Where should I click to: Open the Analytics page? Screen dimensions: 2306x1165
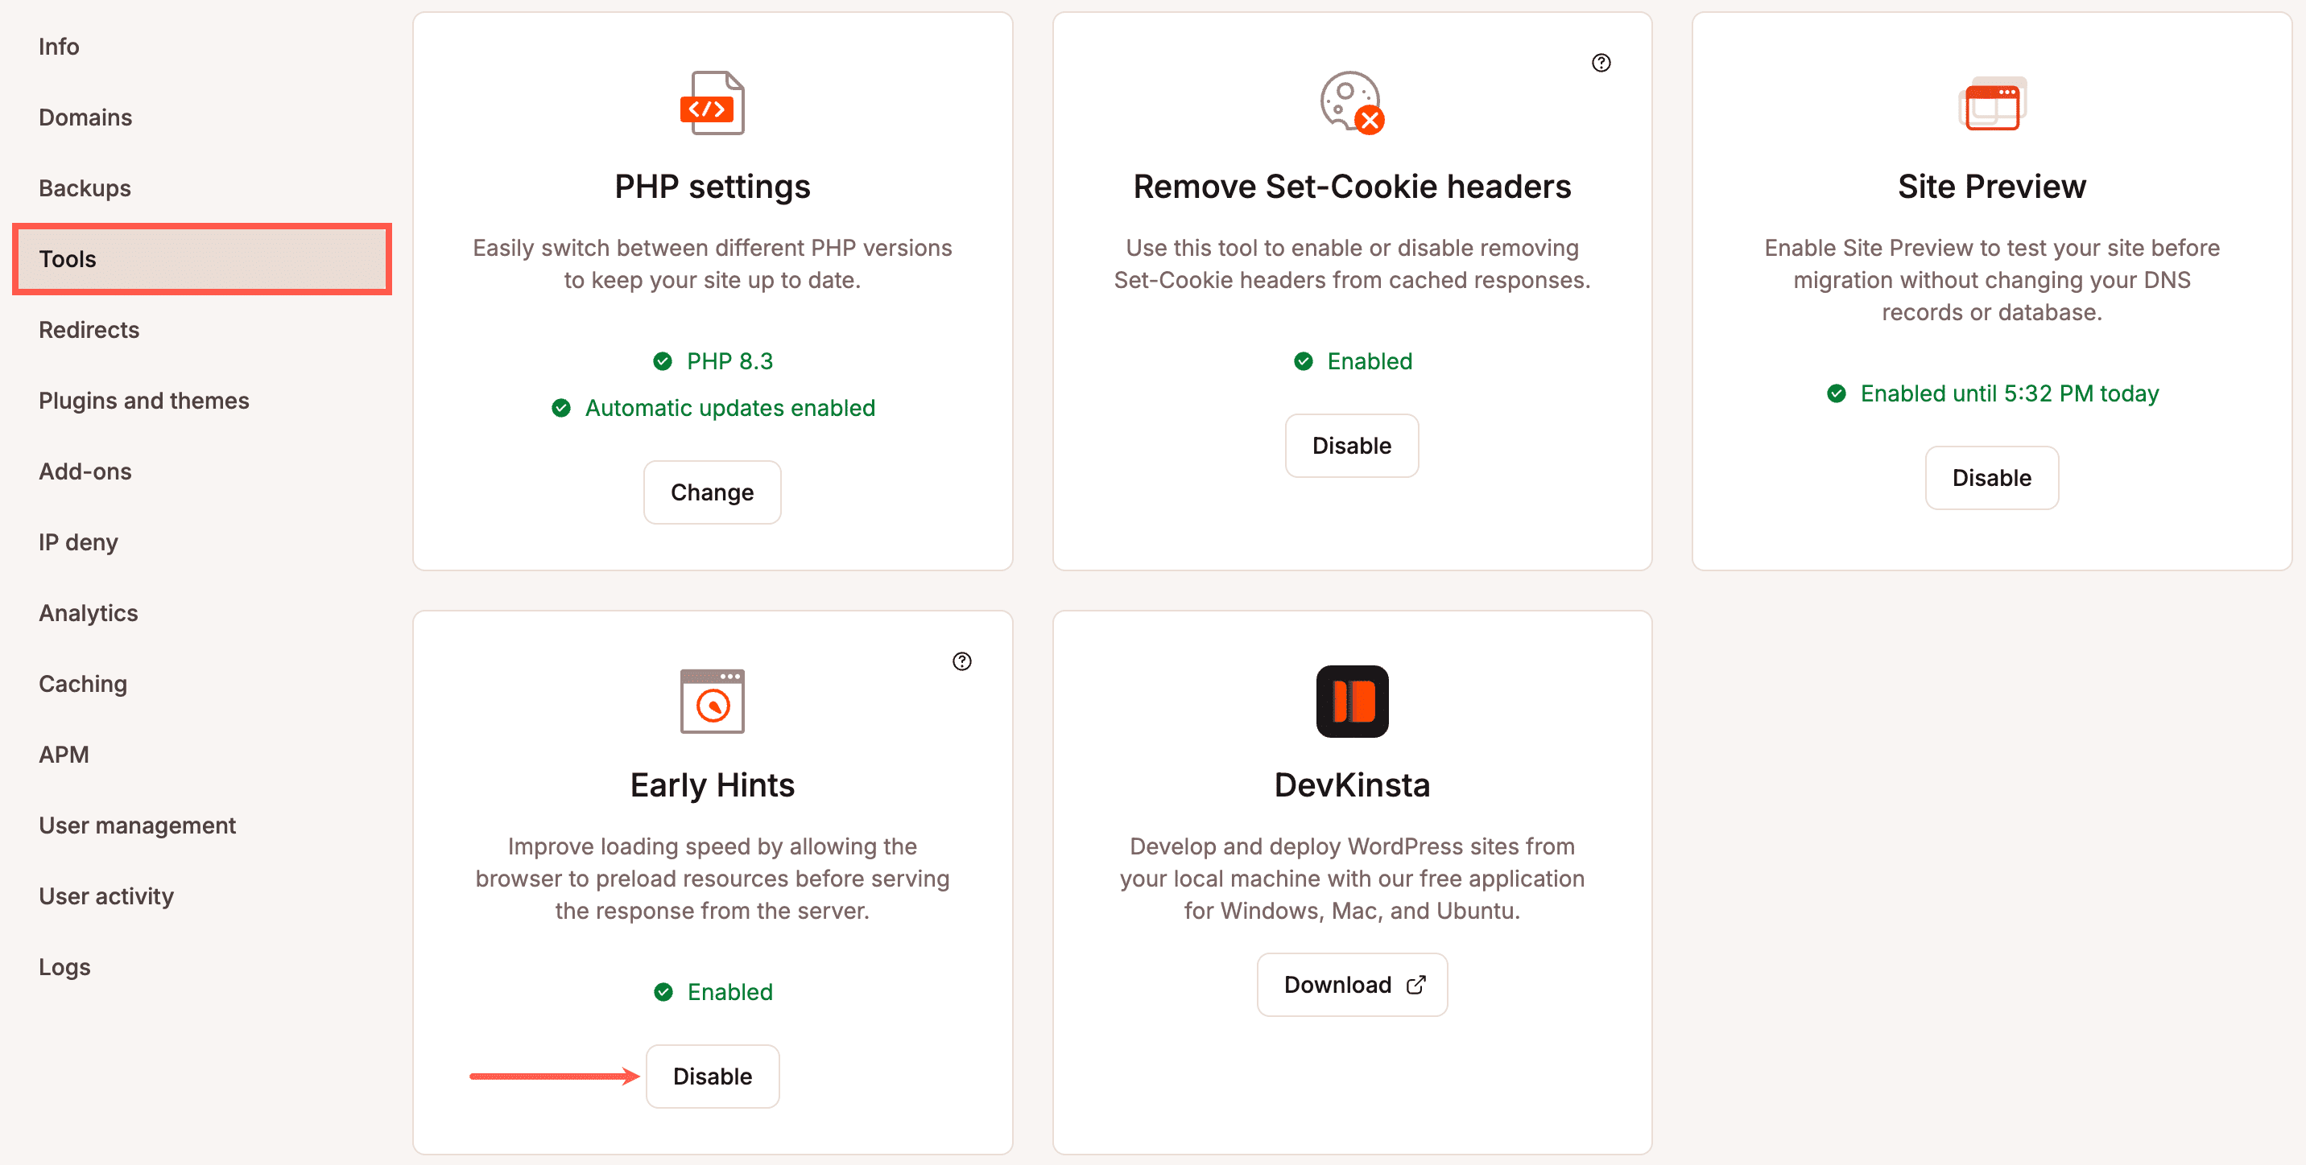click(x=88, y=613)
